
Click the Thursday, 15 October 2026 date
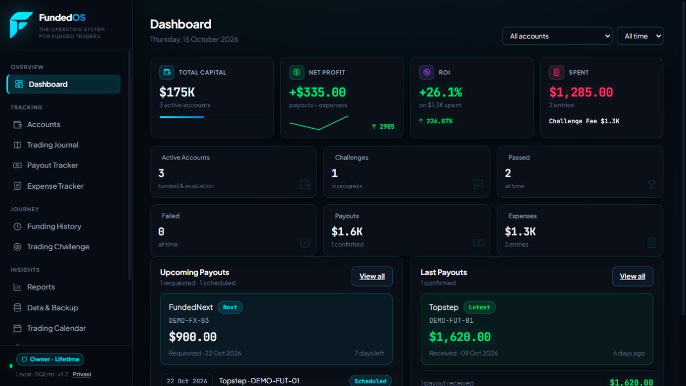click(194, 39)
